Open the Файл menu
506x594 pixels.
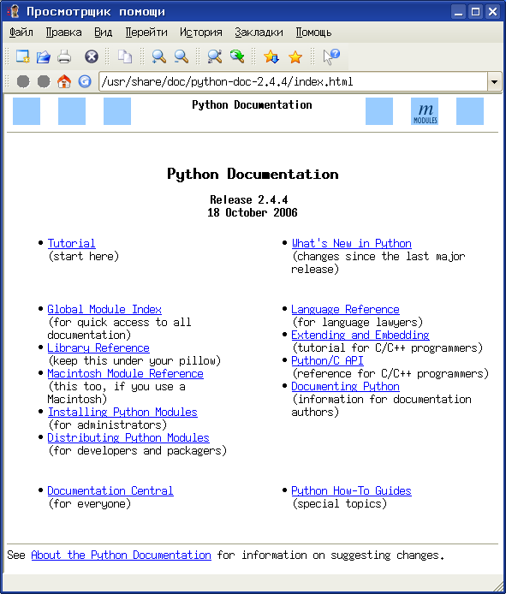pos(21,33)
